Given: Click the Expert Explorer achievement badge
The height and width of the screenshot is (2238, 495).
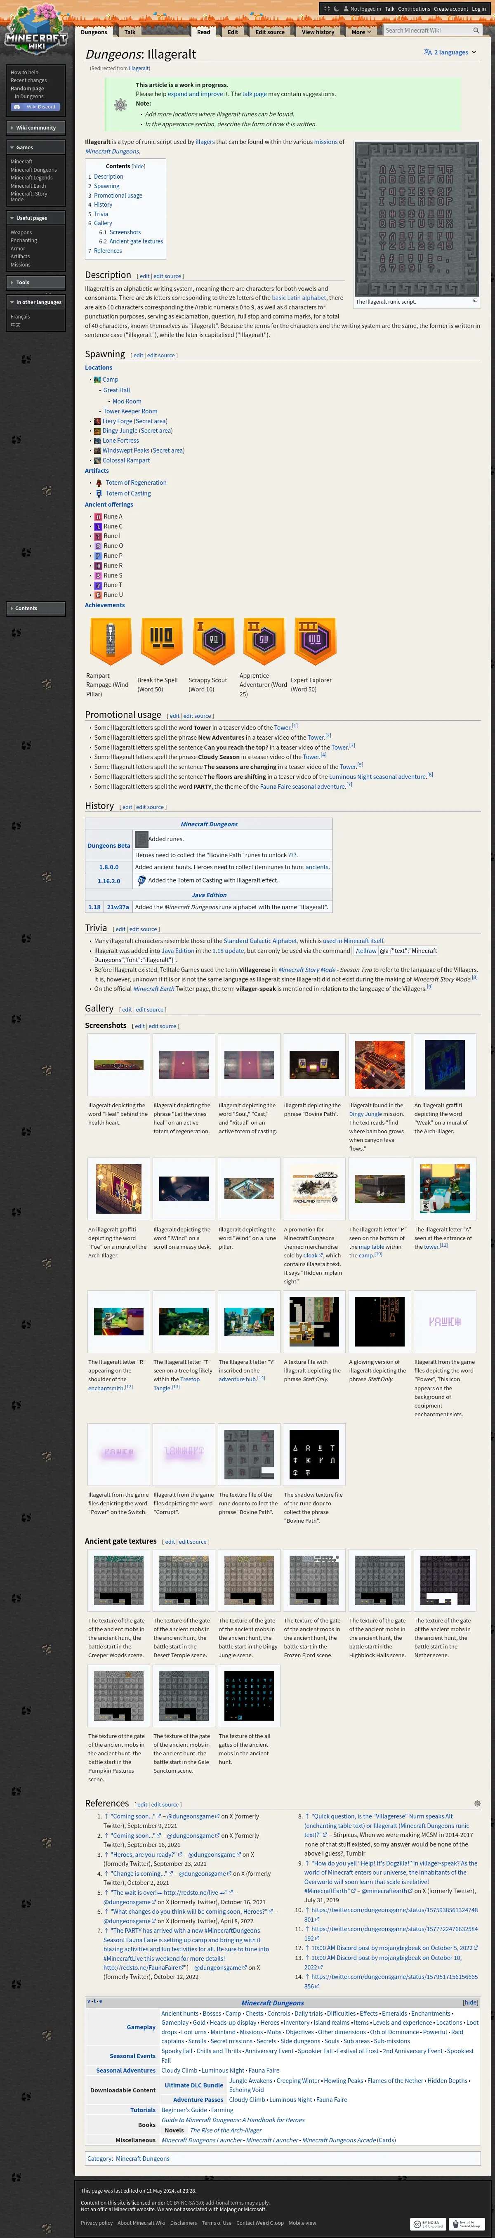Looking at the screenshot, I should click(x=314, y=641).
